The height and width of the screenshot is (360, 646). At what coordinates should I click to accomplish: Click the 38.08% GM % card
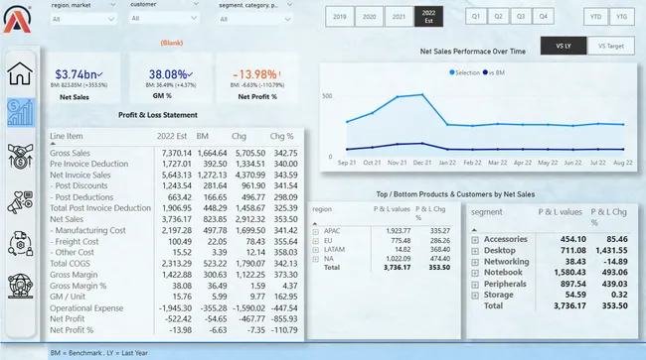tap(171, 77)
